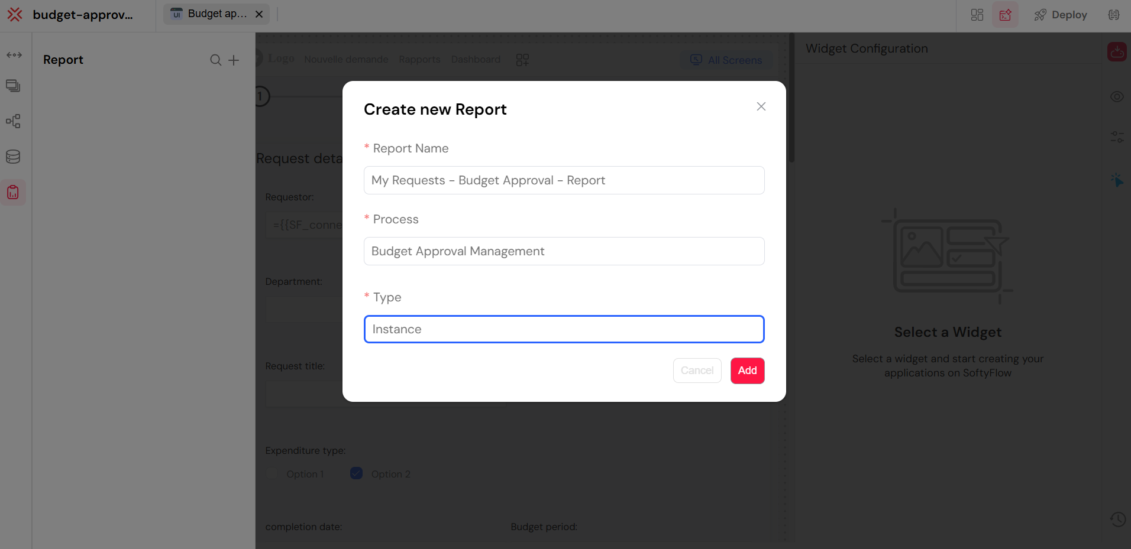
Task: Open the database sidebar icon
Action: [x=13, y=157]
